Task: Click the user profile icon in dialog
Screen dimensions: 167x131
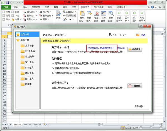Action: pyautogui.click(x=110, y=35)
